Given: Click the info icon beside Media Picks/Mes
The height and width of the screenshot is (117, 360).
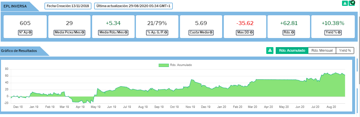Looking at the screenshot, I should click(x=83, y=32).
